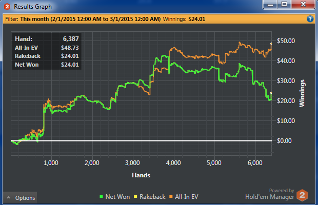The height and width of the screenshot is (205, 318).
Task: Maximize the Results Graph window
Action: (284, 4)
